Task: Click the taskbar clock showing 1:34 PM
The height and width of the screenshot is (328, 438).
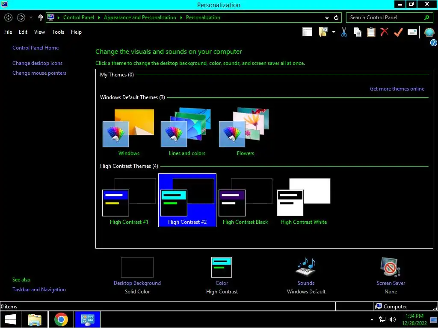Action: pos(414,319)
